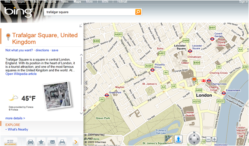Viewport: 249px width, 146px height.
Task: Click the Leicester Square tube station symbol
Action: point(190,51)
